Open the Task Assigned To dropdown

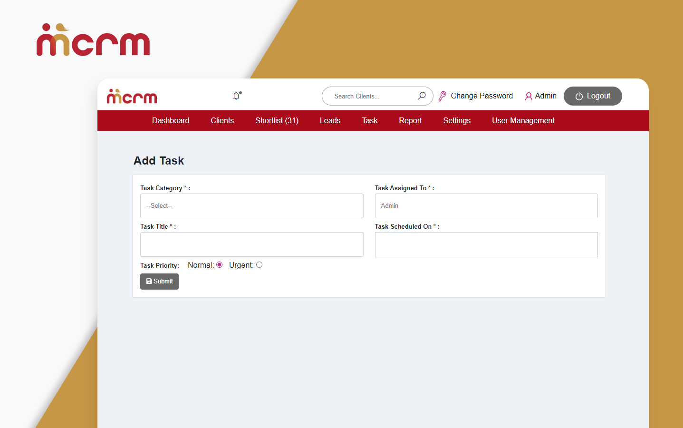(486, 206)
